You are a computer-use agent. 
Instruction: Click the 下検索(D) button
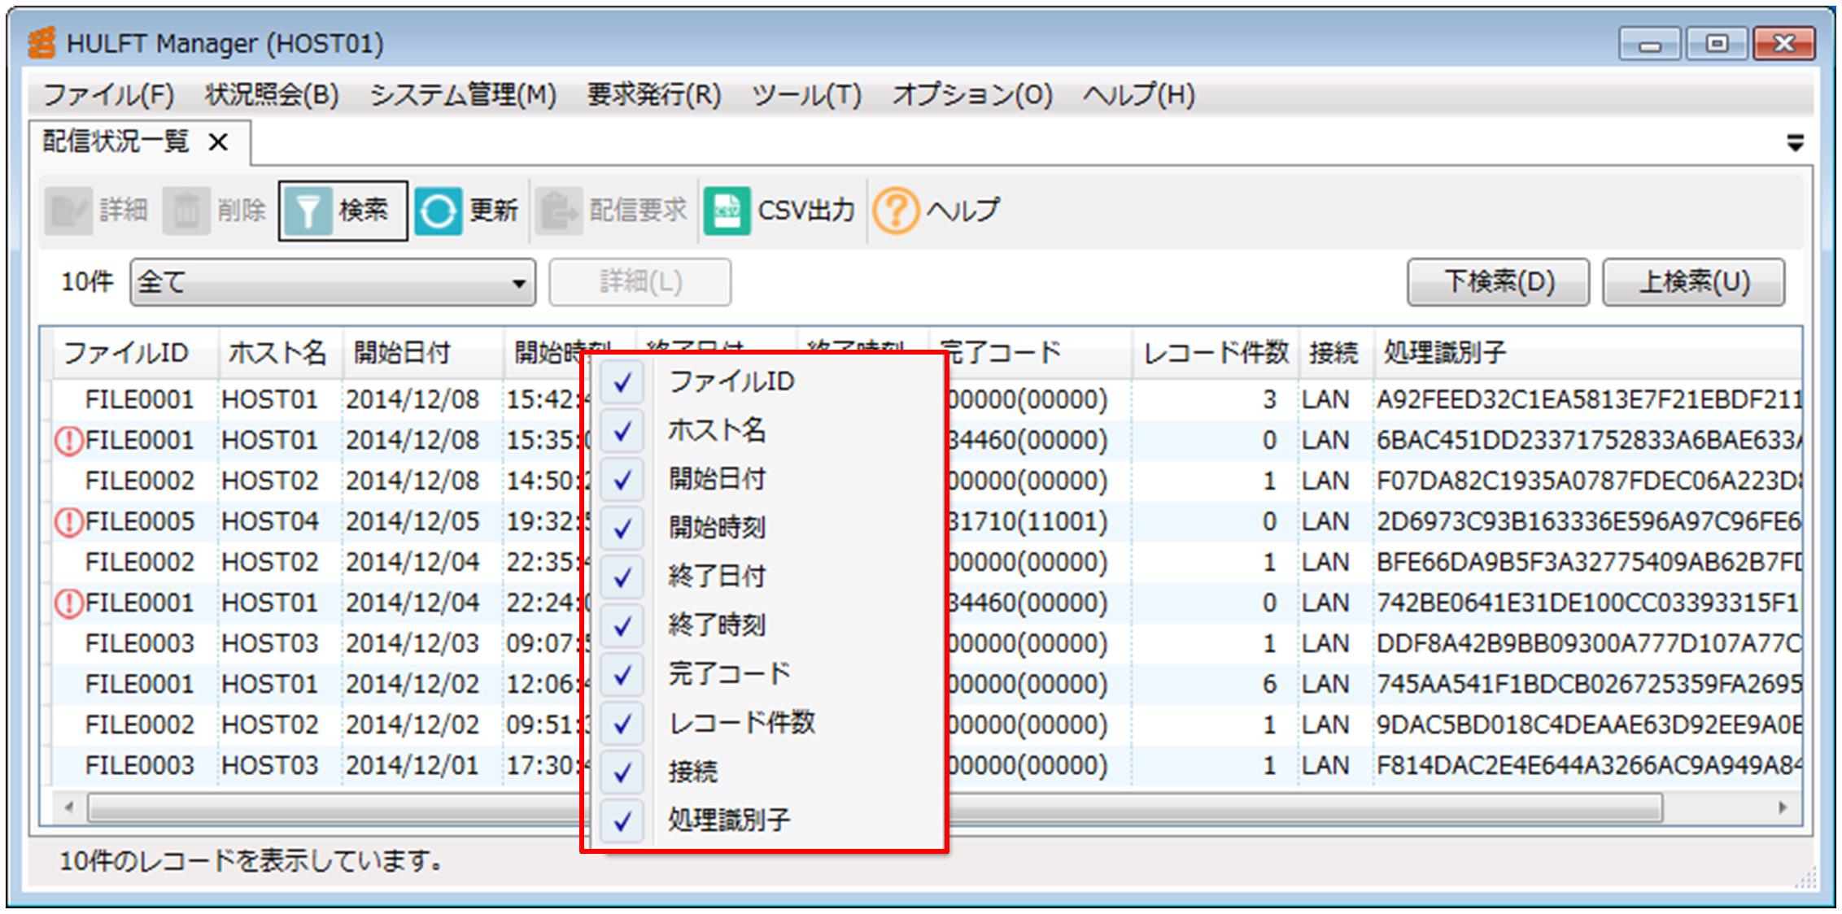1499,282
